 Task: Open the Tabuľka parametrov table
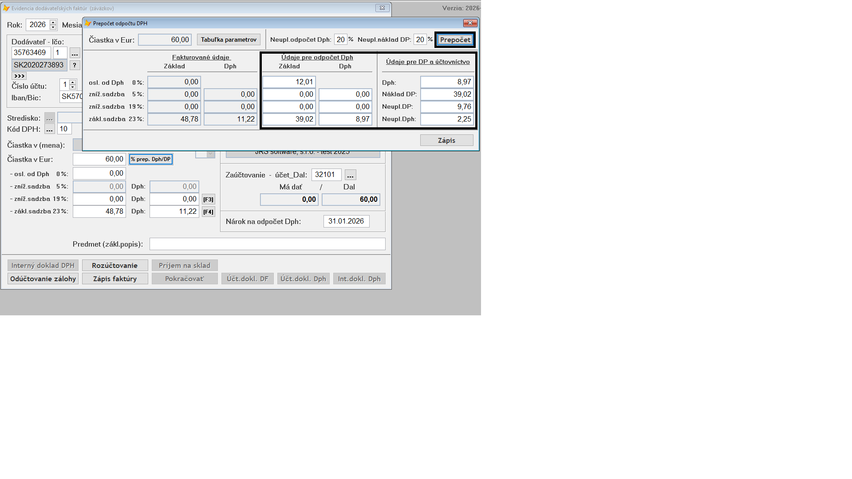tap(229, 40)
